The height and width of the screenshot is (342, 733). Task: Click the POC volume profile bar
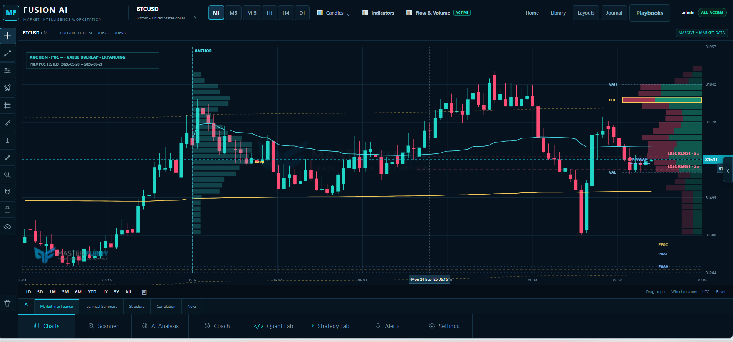point(662,100)
